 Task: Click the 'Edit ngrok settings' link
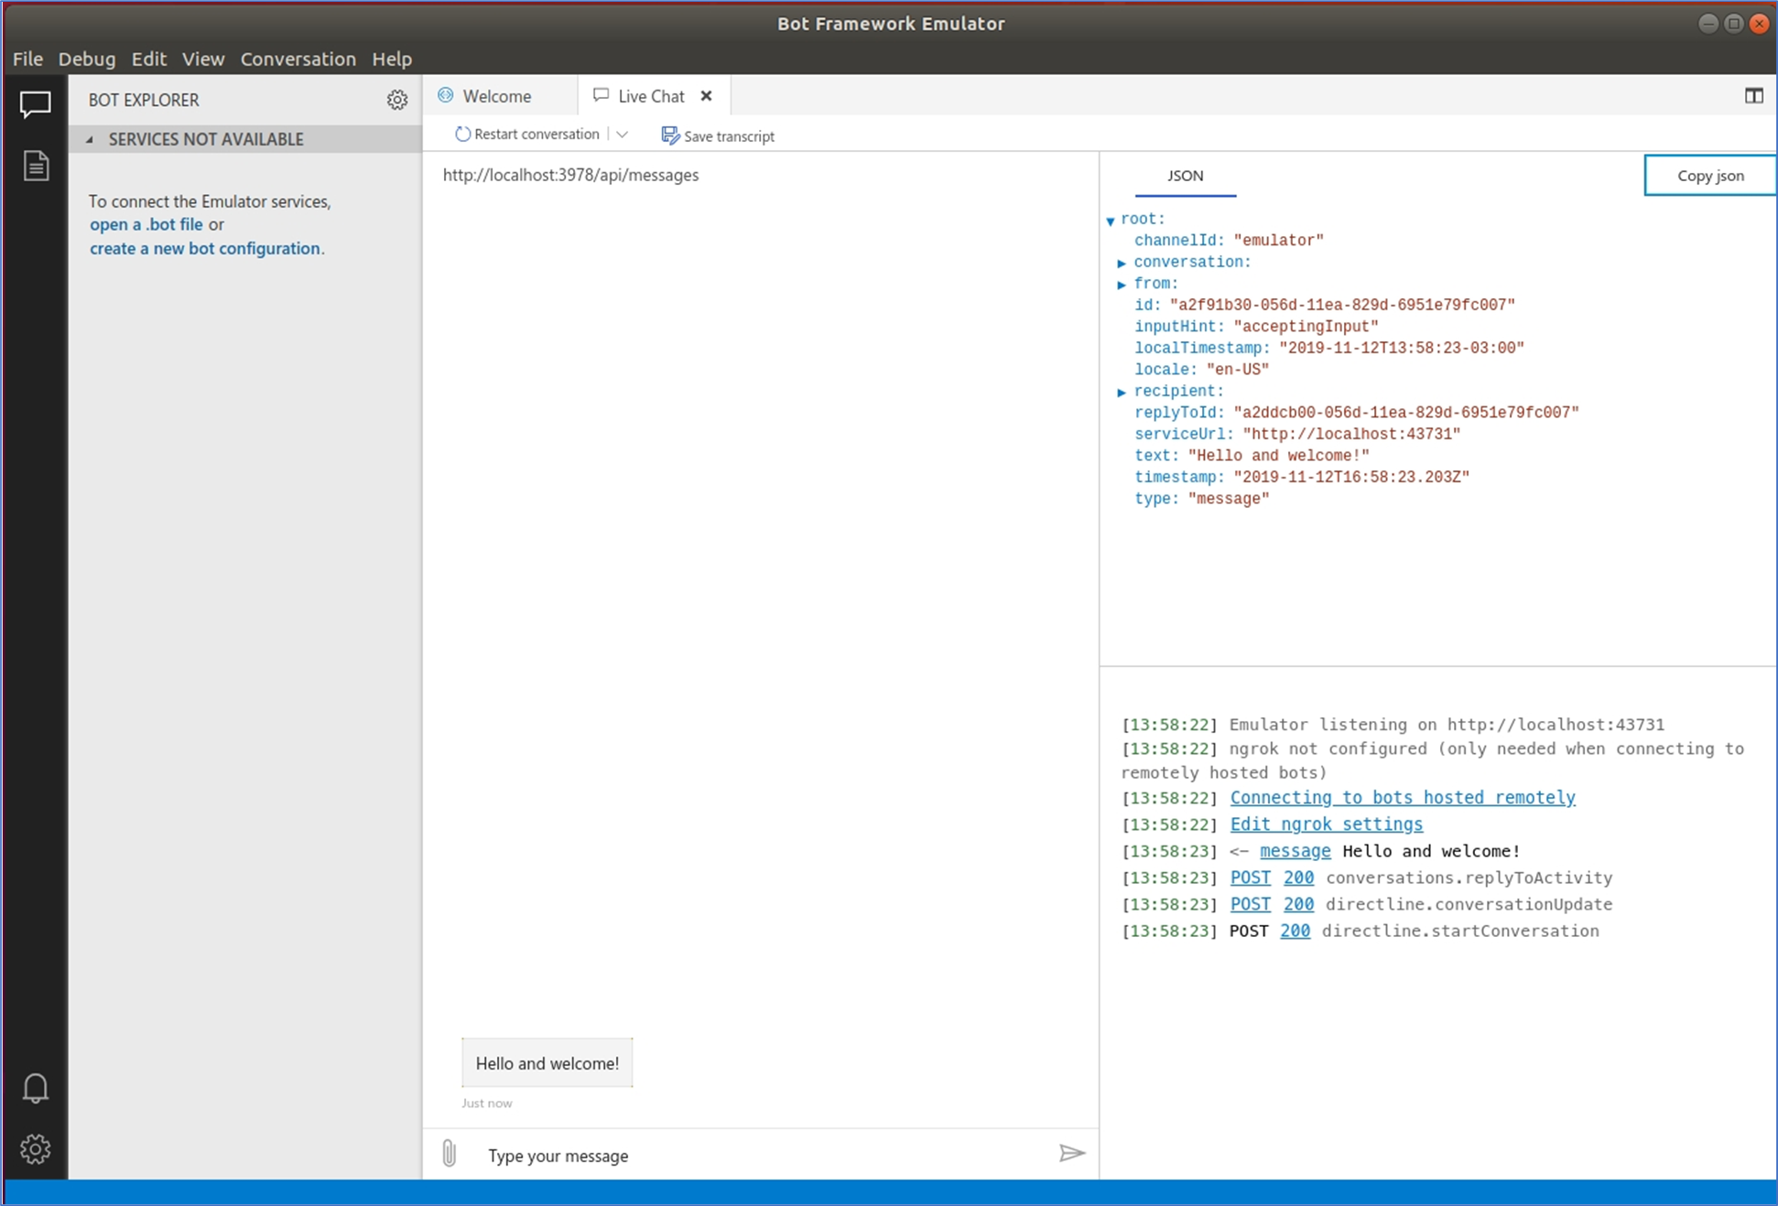[1326, 824]
